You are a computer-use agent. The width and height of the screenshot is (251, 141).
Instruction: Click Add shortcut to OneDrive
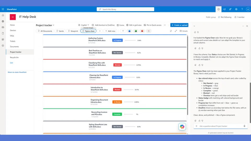click(103, 25)
